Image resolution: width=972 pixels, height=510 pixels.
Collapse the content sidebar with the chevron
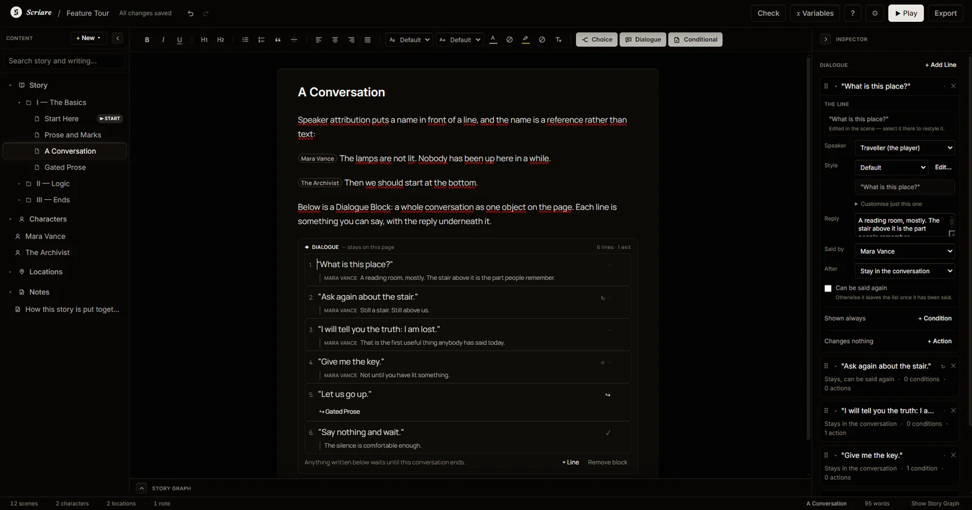point(118,38)
